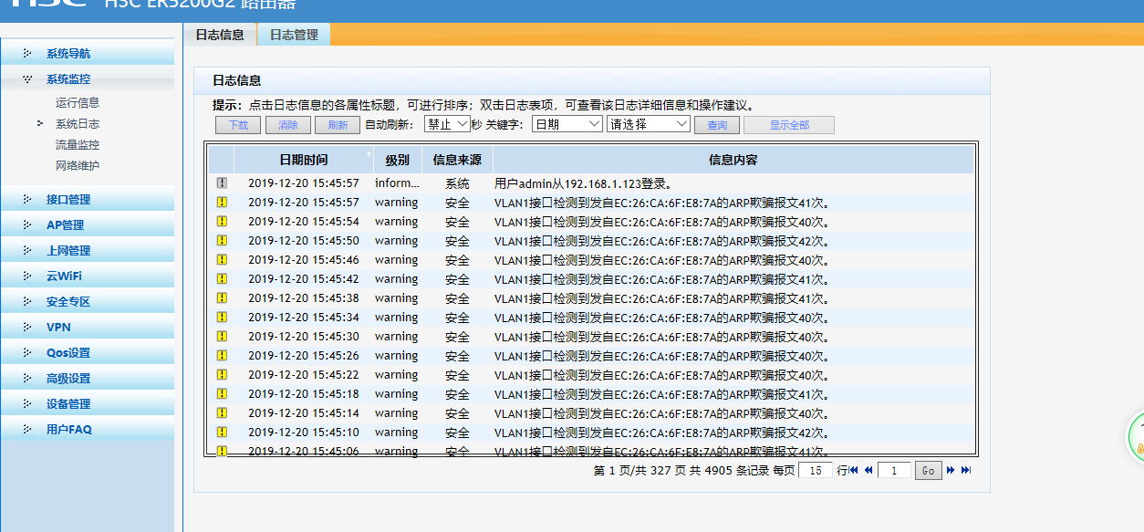Image resolution: width=1144 pixels, height=532 pixels.
Task: Open the 自动刷新 interval dropdown
Action: (447, 124)
